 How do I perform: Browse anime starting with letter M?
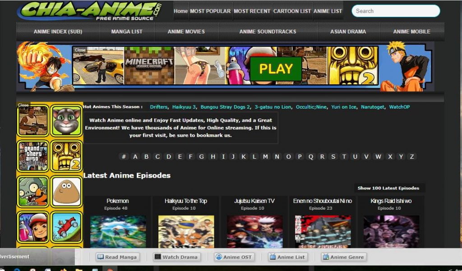pos(265,156)
